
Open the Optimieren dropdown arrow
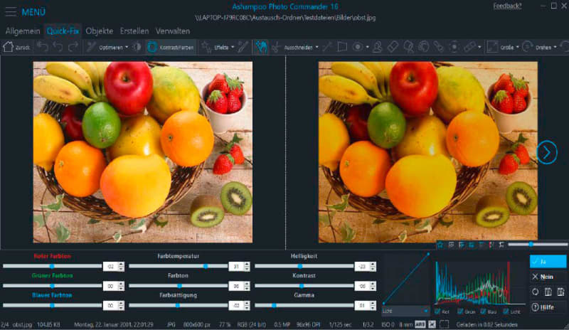pos(127,47)
